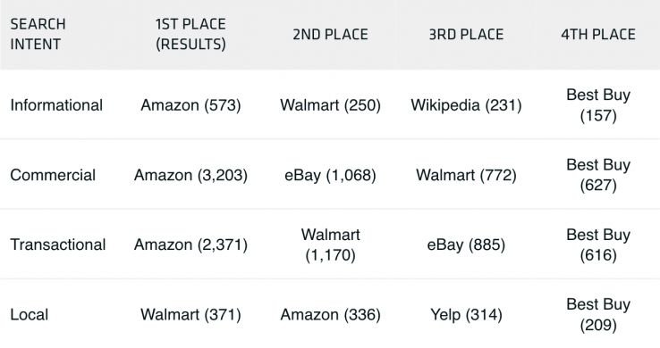Select the Wikipedia (231) cell
The height and width of the screenshot is (348, 660).
pos(466,105)
